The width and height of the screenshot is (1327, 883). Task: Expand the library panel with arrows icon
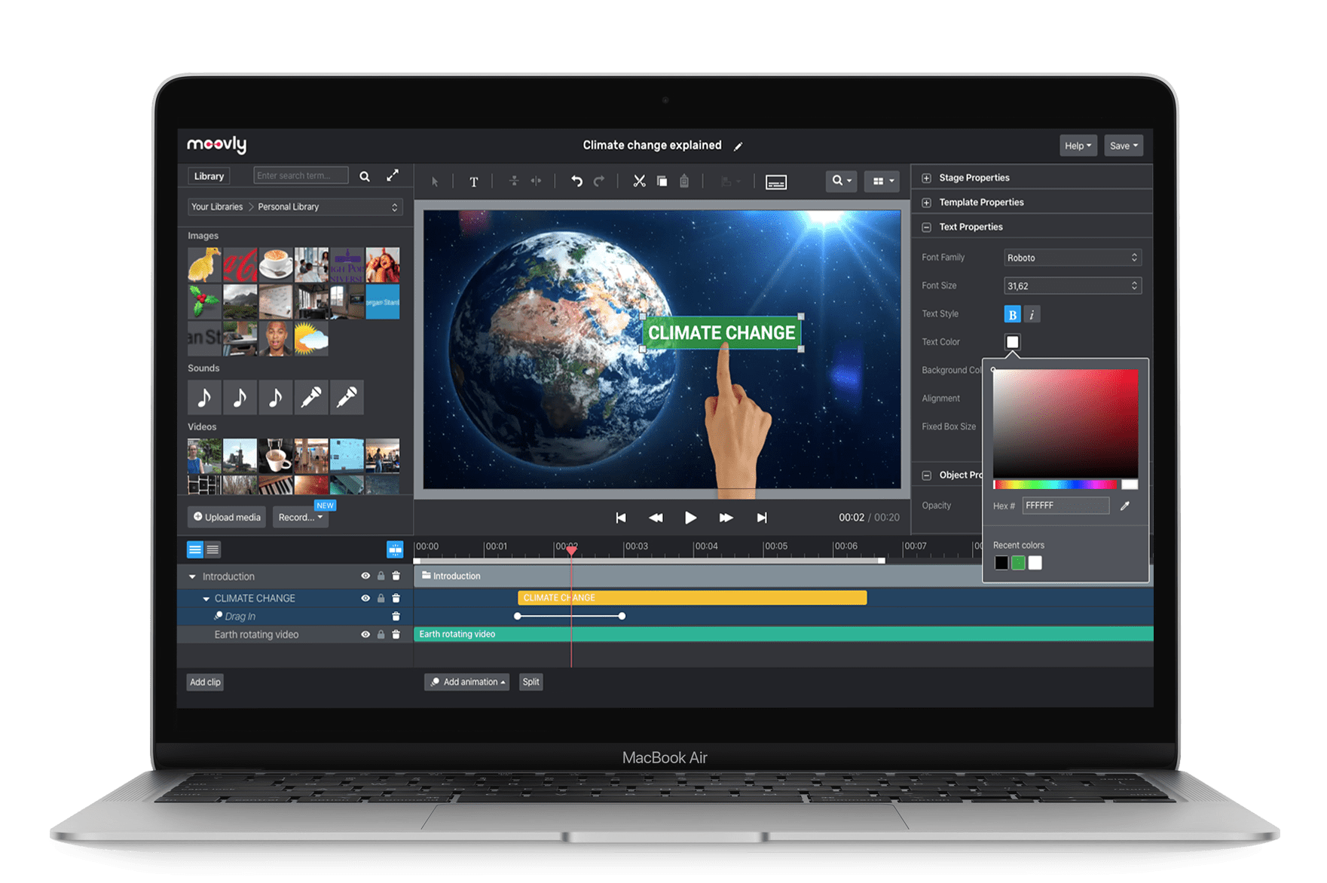pos(393,176)
